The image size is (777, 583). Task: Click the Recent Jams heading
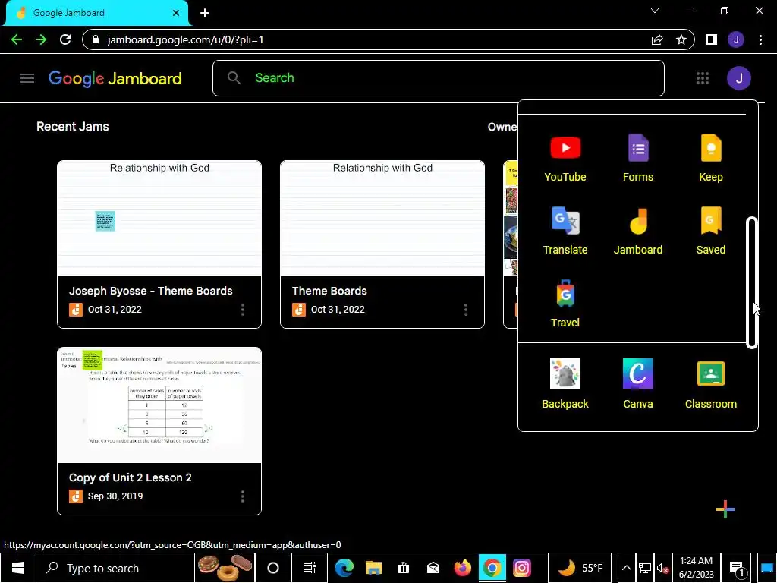click(72, 127)
